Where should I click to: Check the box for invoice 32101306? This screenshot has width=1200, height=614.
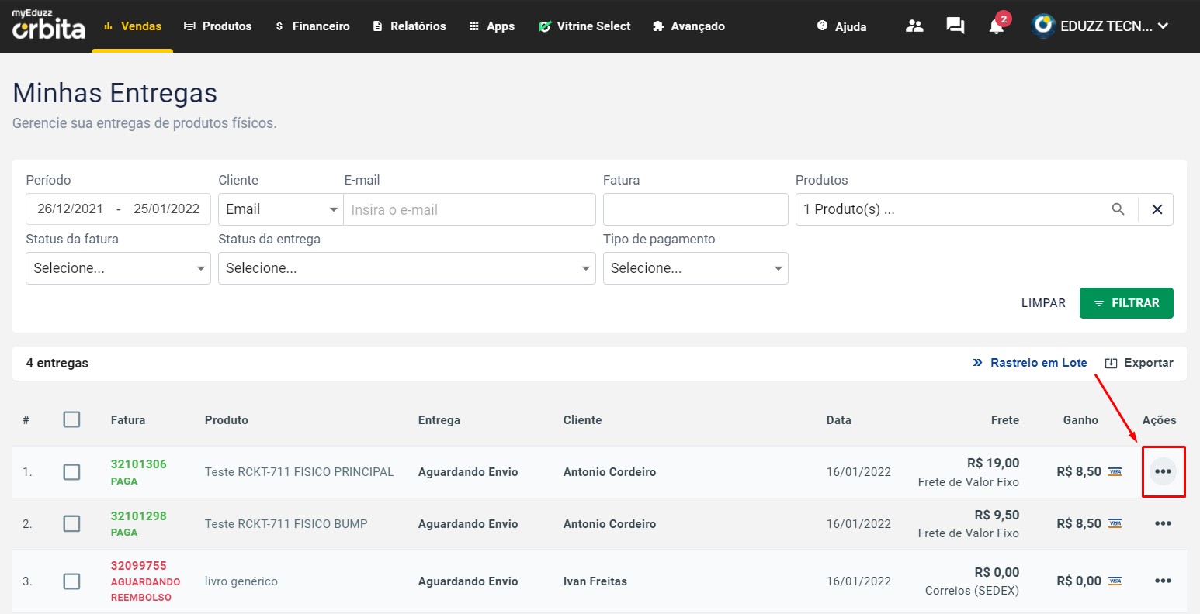coord(71,471)
